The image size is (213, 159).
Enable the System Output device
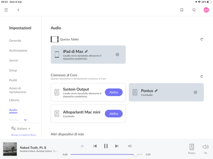click(114, 92)
